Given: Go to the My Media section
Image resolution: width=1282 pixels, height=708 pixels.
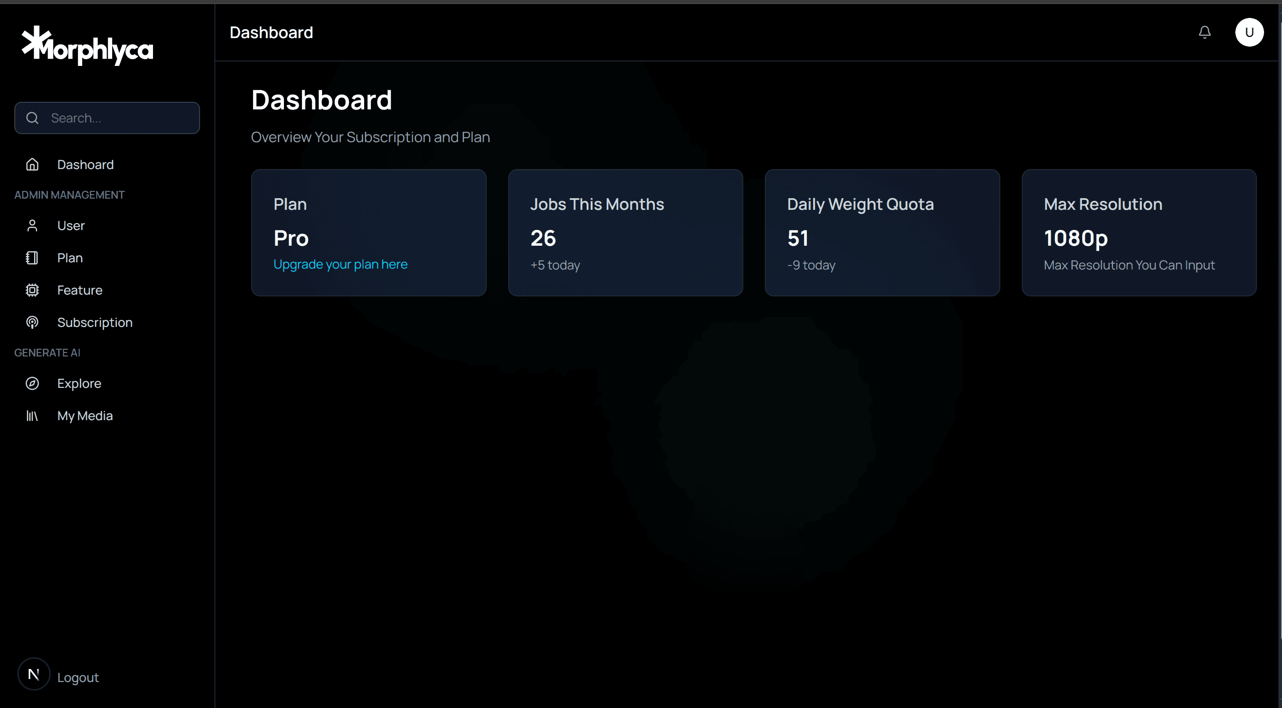Looking at the screenshot, I should [x=85, y=416].
